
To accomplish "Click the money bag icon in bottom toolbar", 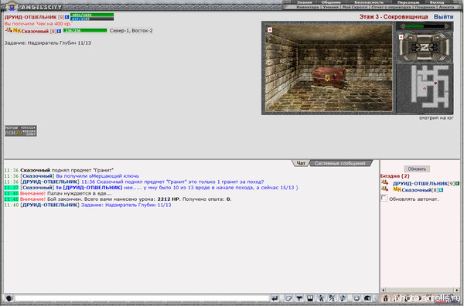I will click(x=386, y=298).
